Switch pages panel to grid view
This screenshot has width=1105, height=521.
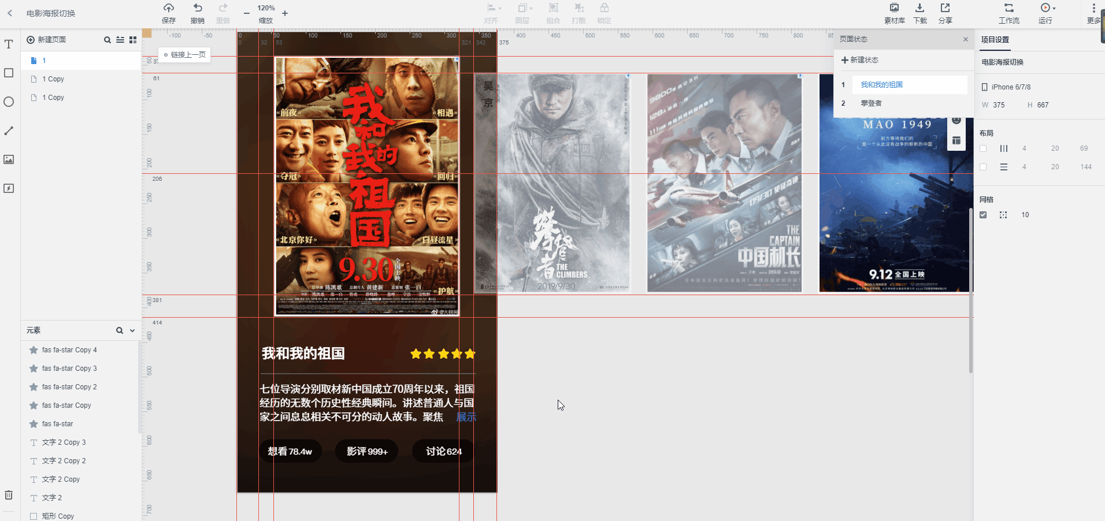coord(133,40)
